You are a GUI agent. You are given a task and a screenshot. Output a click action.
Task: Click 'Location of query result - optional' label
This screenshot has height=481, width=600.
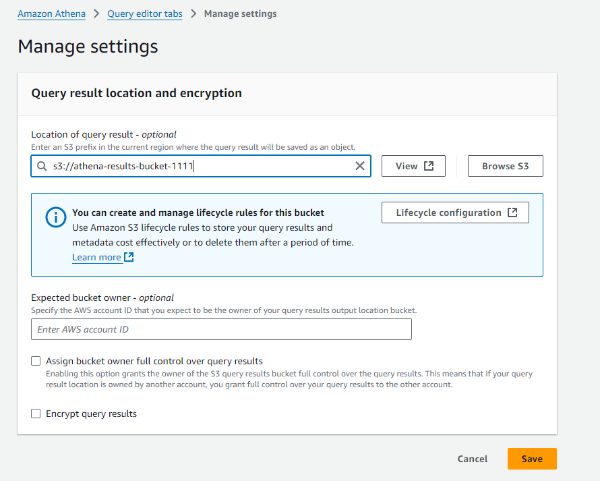(x=104, y=134)
